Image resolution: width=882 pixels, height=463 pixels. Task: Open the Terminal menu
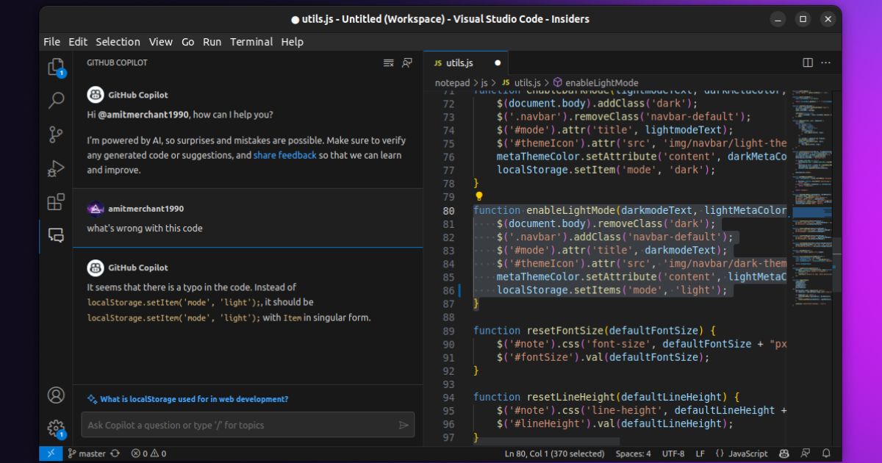[x=251, y=42]
